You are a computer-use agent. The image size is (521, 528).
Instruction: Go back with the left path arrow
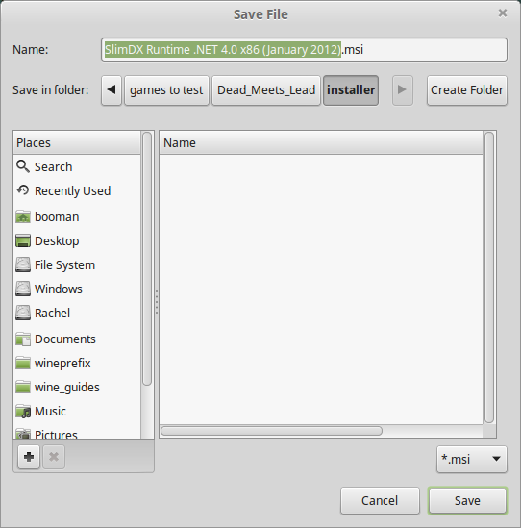[112, 89]
